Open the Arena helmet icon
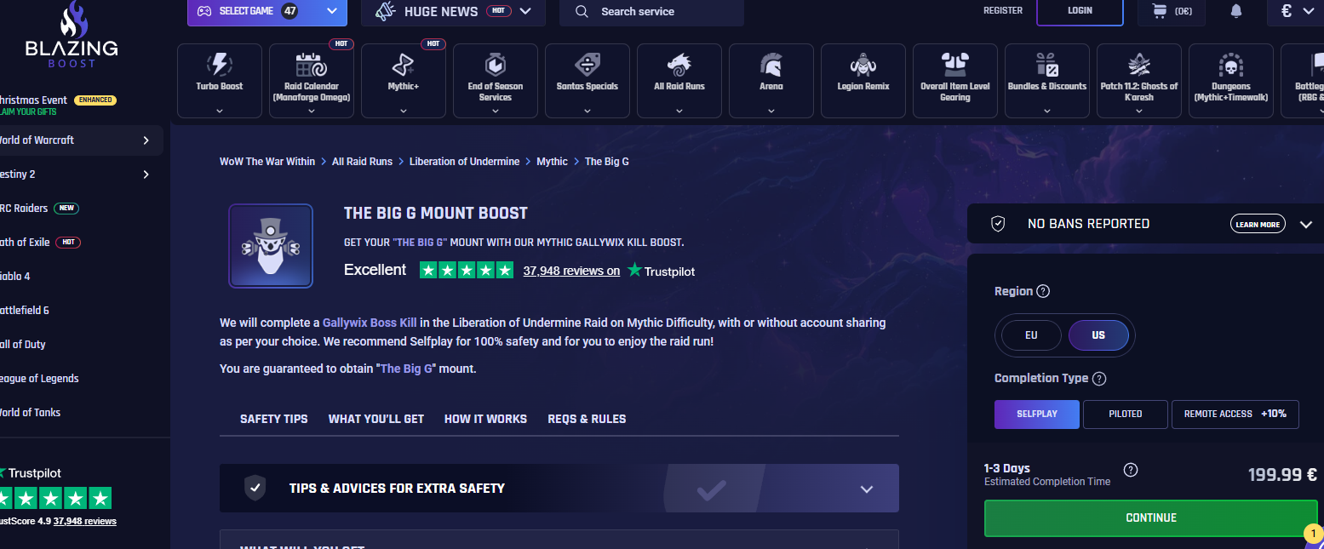Screen dimensions: 1324x549 (771, 65)
